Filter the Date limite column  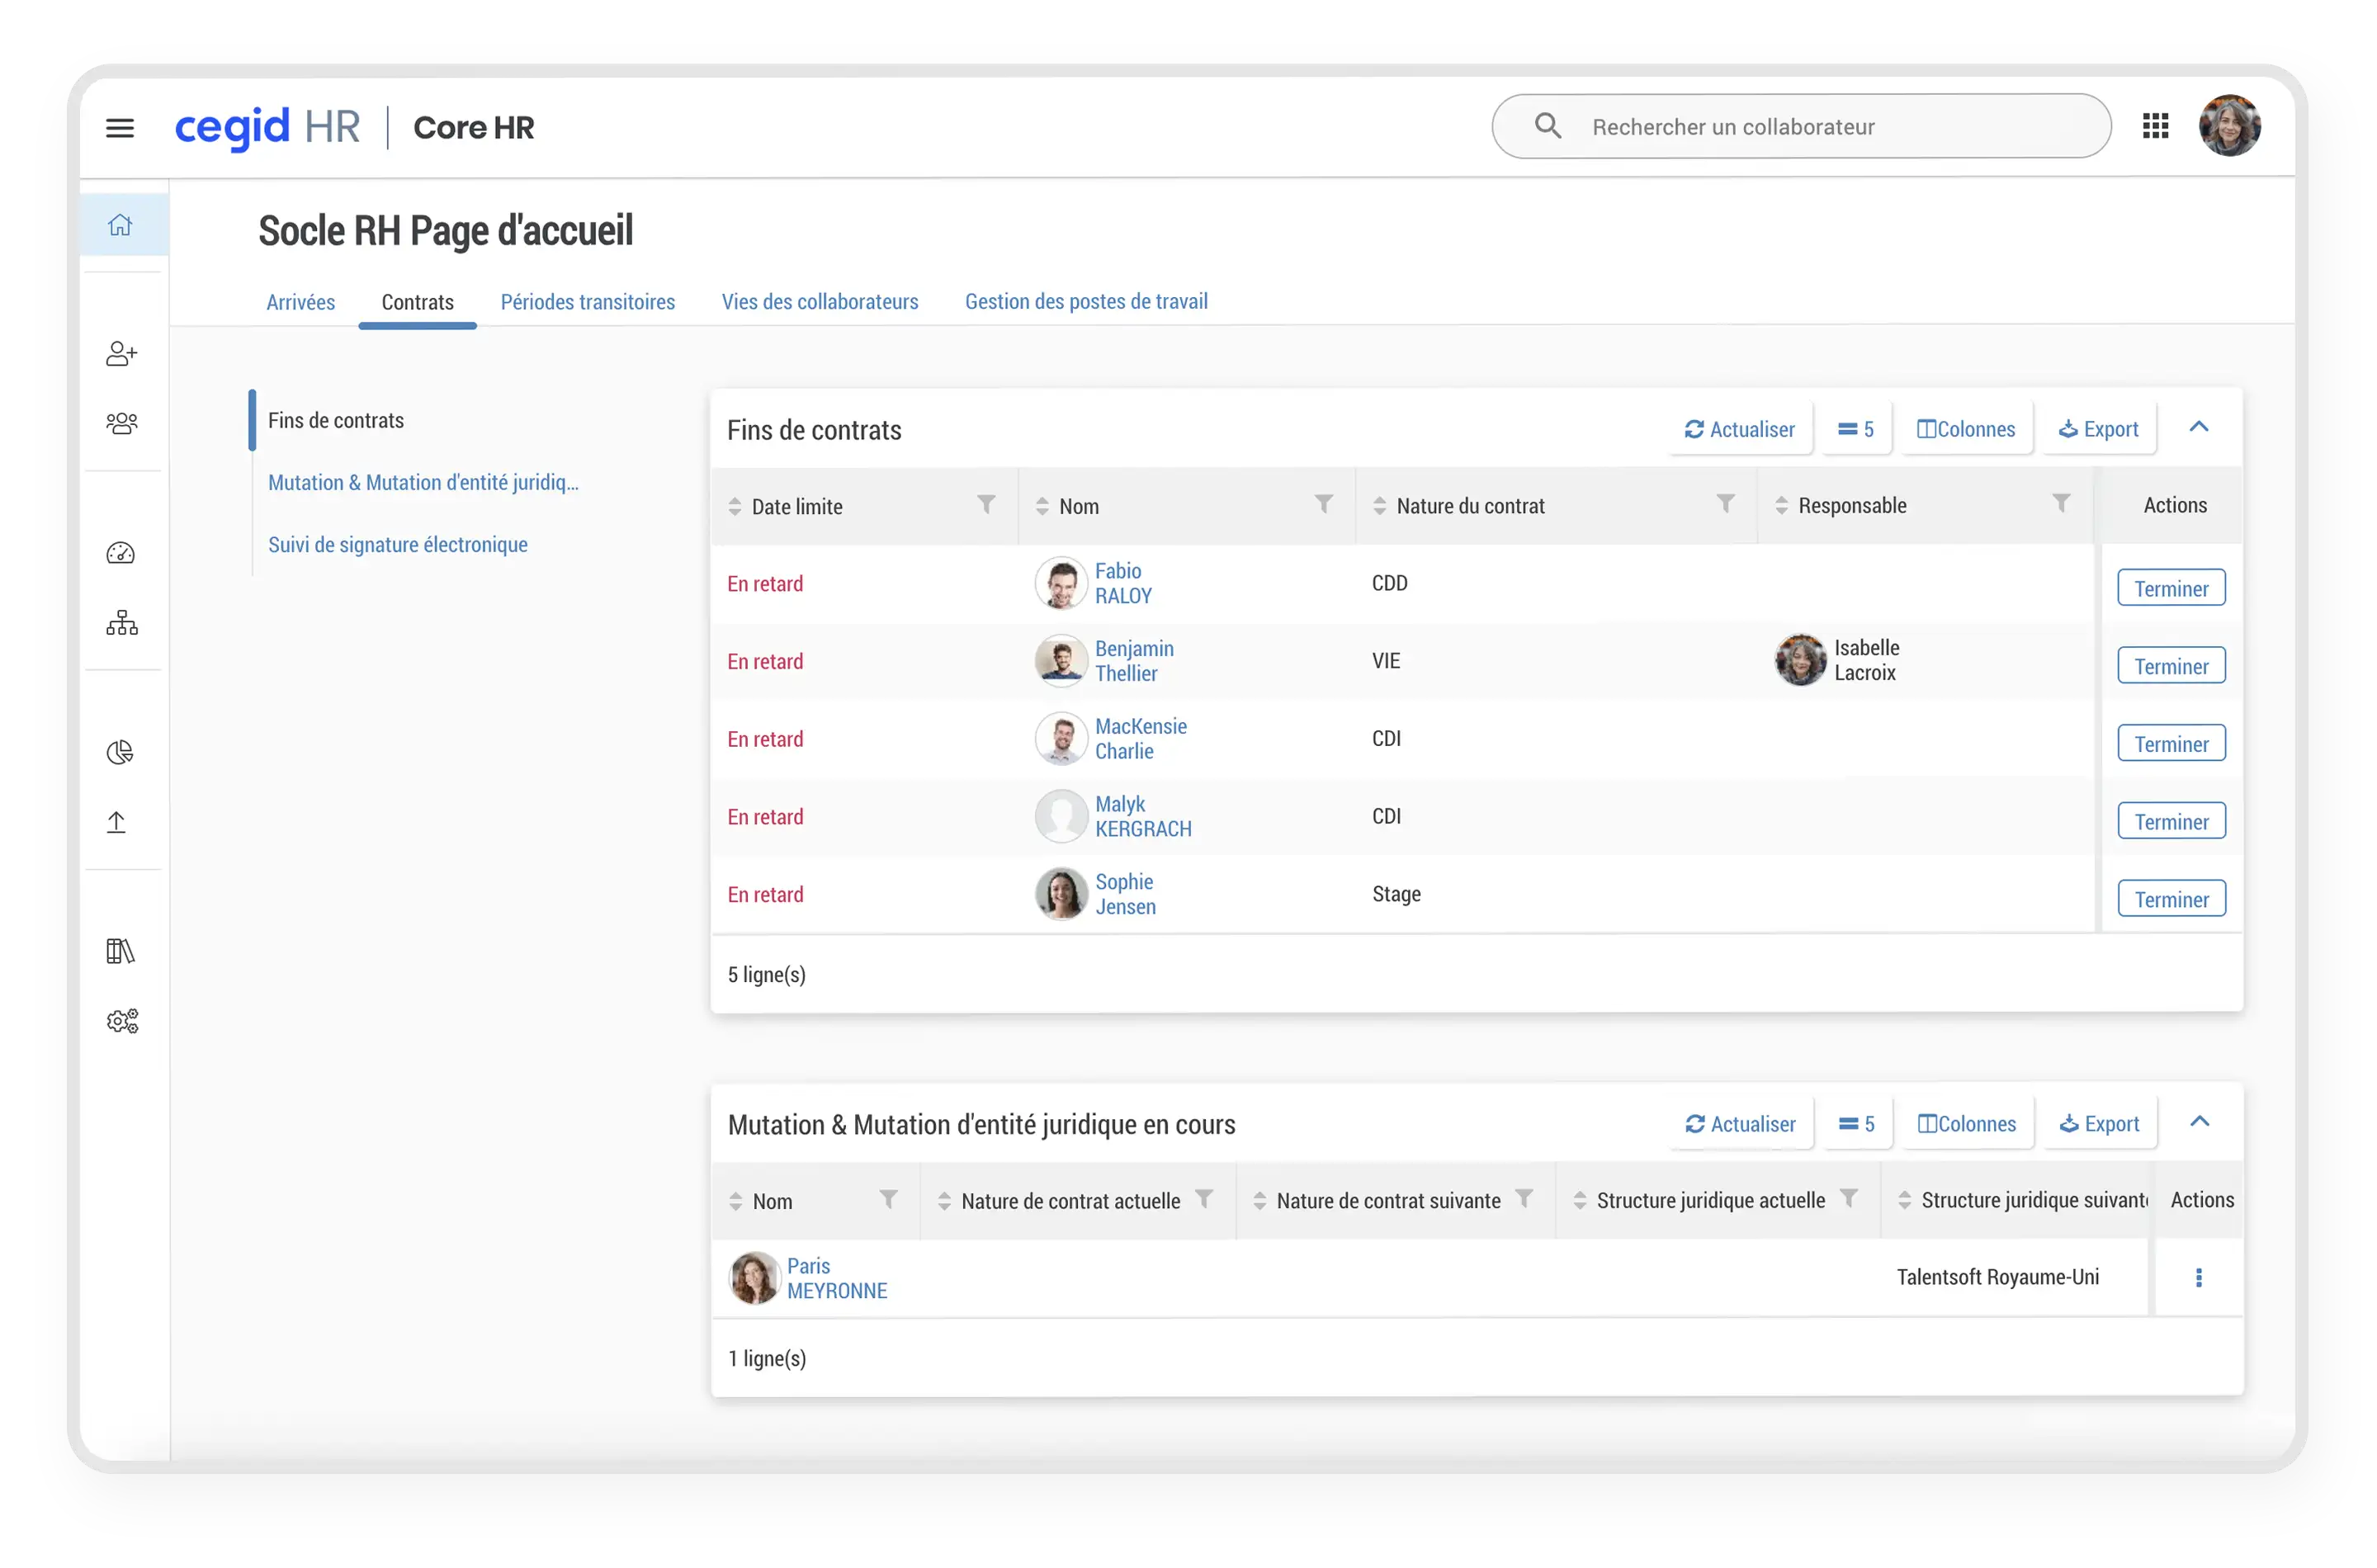tap(986, 504)
